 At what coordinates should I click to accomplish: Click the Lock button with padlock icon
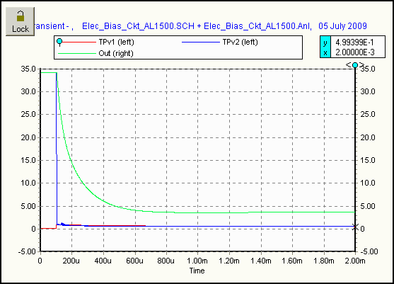[20, 22]
